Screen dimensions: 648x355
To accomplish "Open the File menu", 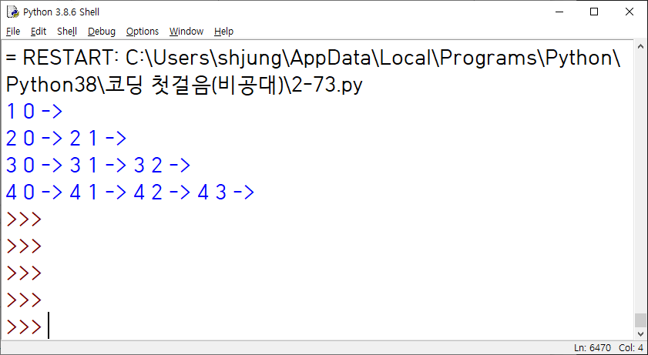I will click(13, 32).
